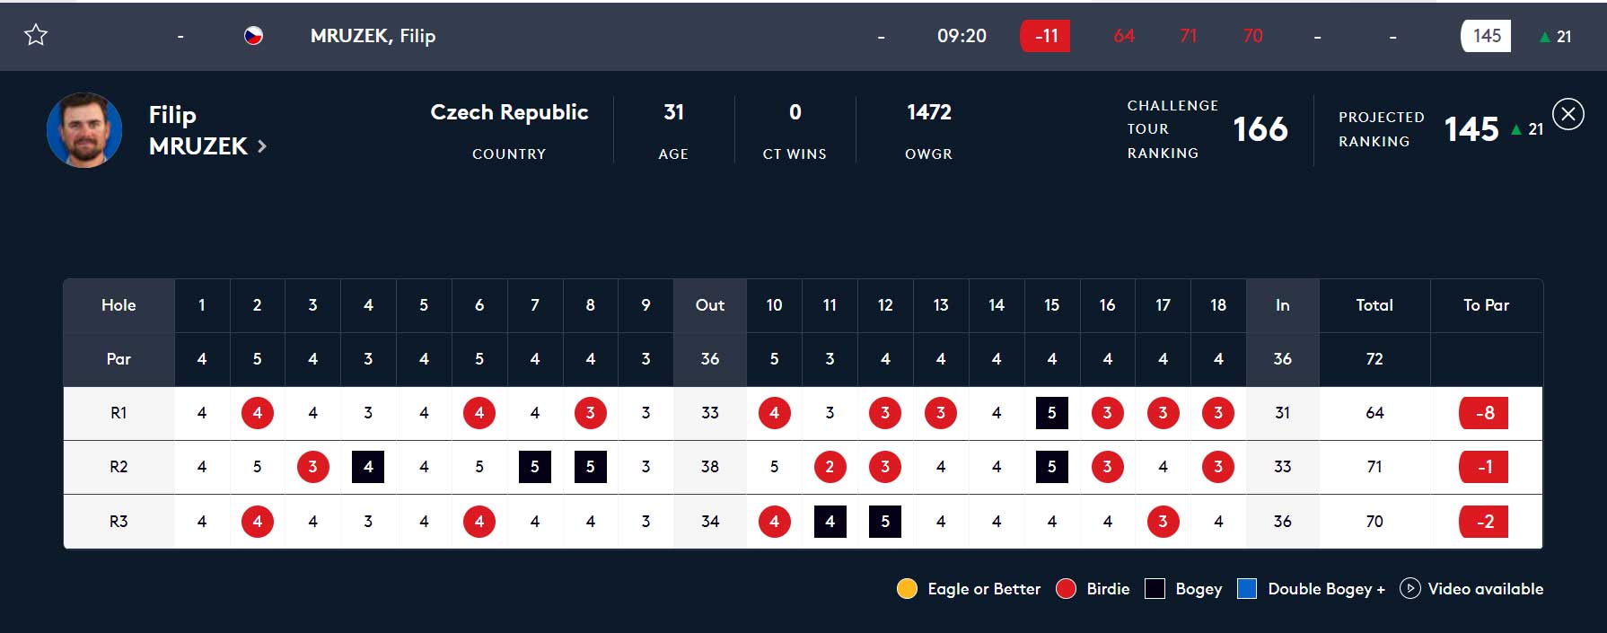Click the Czech Republic flag icon
Image resolution: width=1607 pixels, height=633 pixels.
tap(254, 36)
